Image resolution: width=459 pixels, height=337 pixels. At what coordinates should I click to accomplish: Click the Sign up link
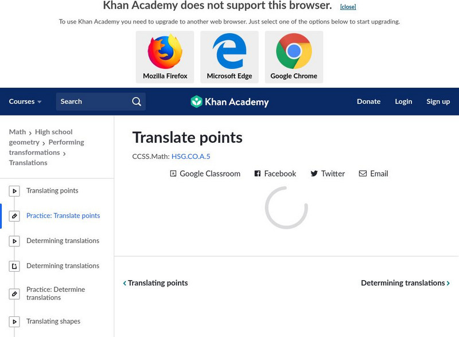pos(438,101)
